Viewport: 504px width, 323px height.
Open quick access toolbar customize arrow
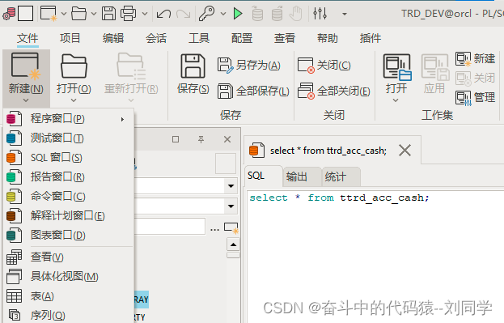point(345,14)
